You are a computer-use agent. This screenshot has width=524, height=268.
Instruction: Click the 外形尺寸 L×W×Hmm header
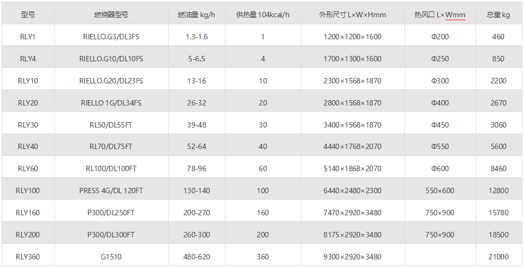[352, 15]
